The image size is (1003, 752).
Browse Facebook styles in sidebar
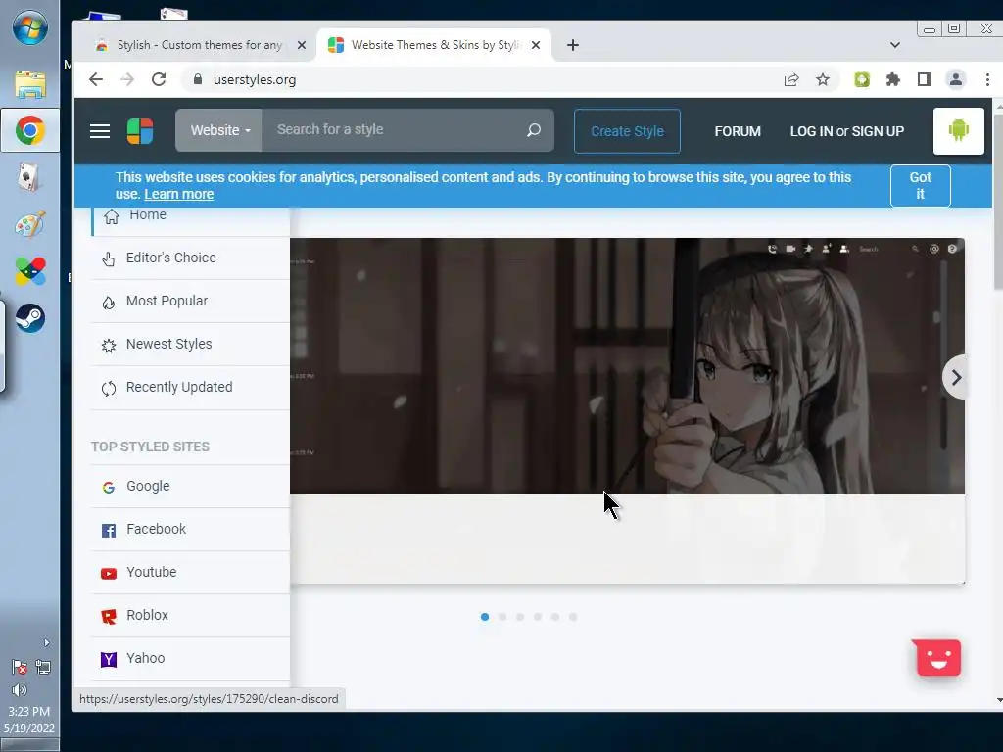pyautogui.click(x=191, y=530)
